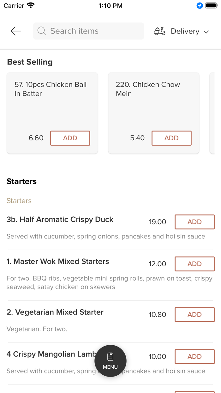Add 10pcs Chicken Ball In Batter
This screenshot has width=221, height=393.
click(70, 138)
